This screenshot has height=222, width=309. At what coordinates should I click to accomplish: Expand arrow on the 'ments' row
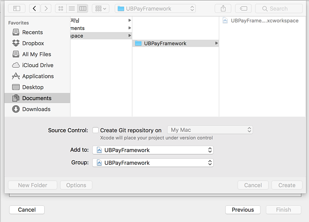130,28
